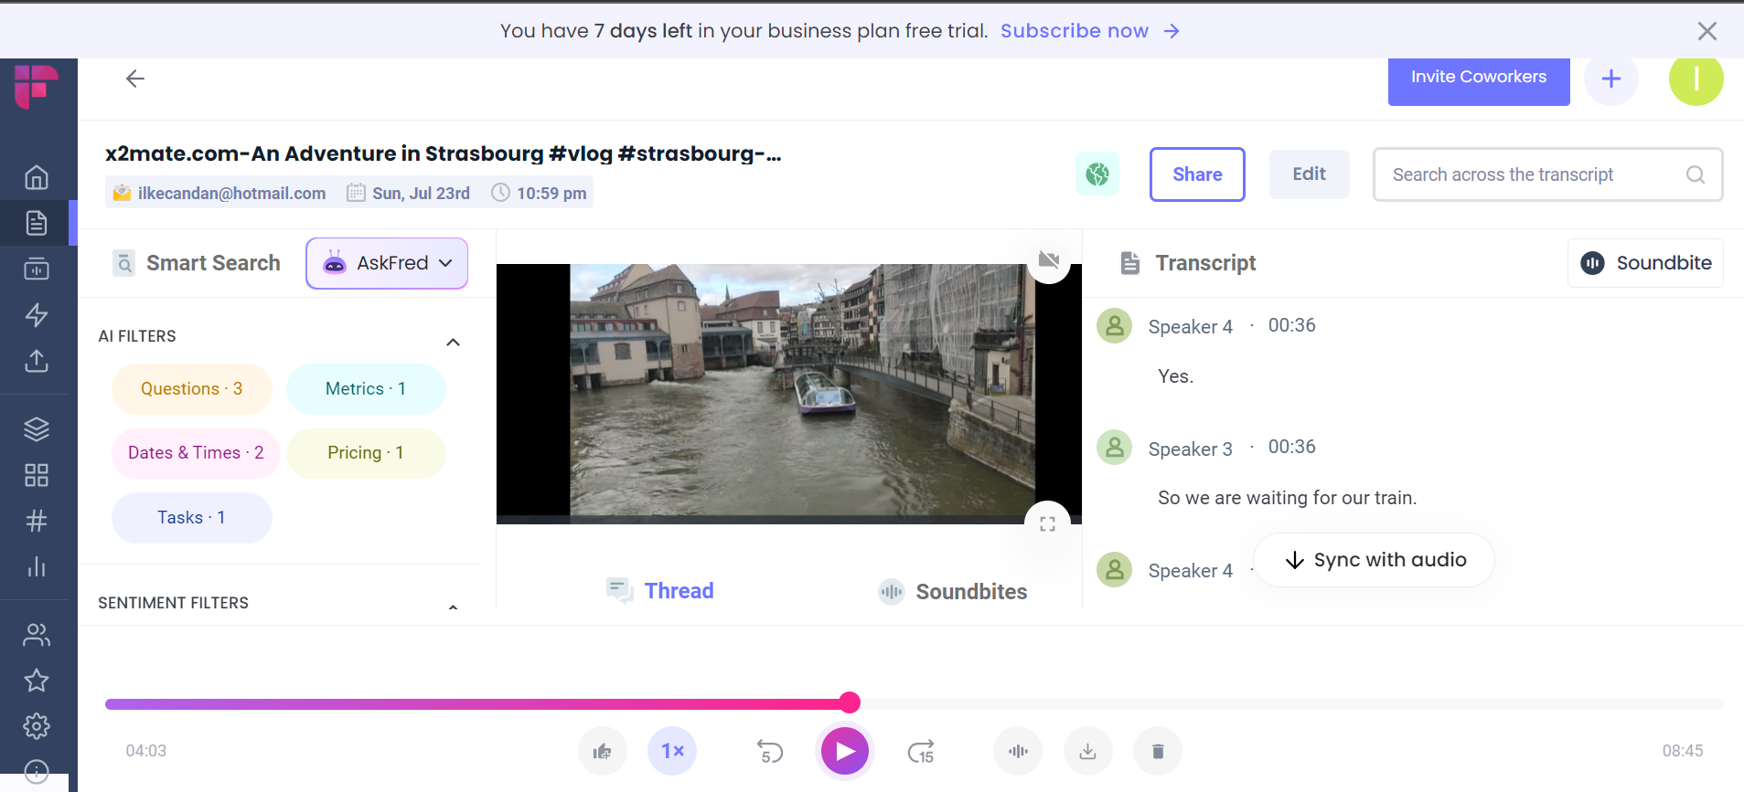Screen dimensions: 1744x792
Task: Click the playback progress slider handle
Action: pos(850,702)
